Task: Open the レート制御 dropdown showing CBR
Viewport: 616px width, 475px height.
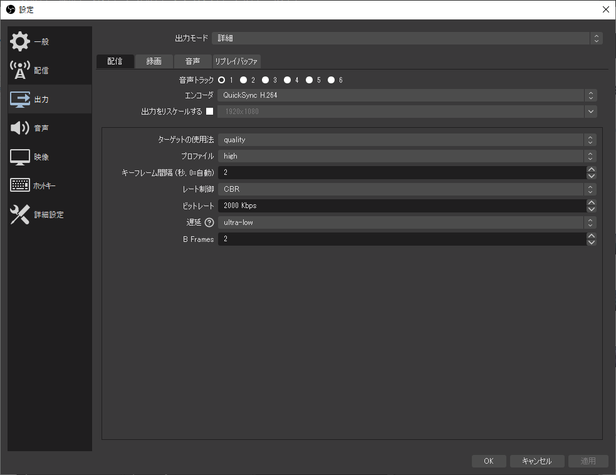Action: tap(407, 189)
